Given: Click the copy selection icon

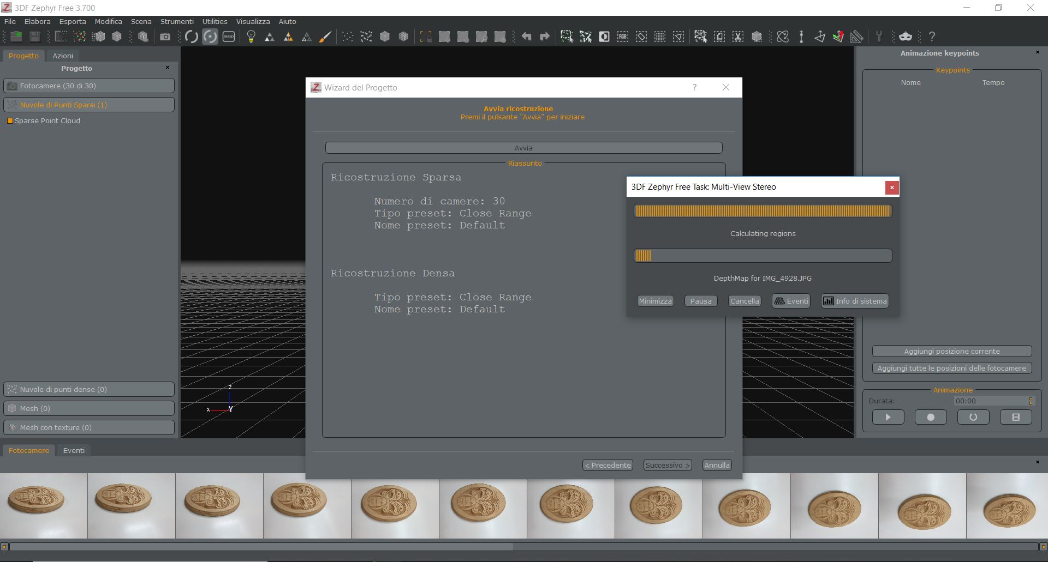Looking at the screenshot, I should click(x=719, y=37).
